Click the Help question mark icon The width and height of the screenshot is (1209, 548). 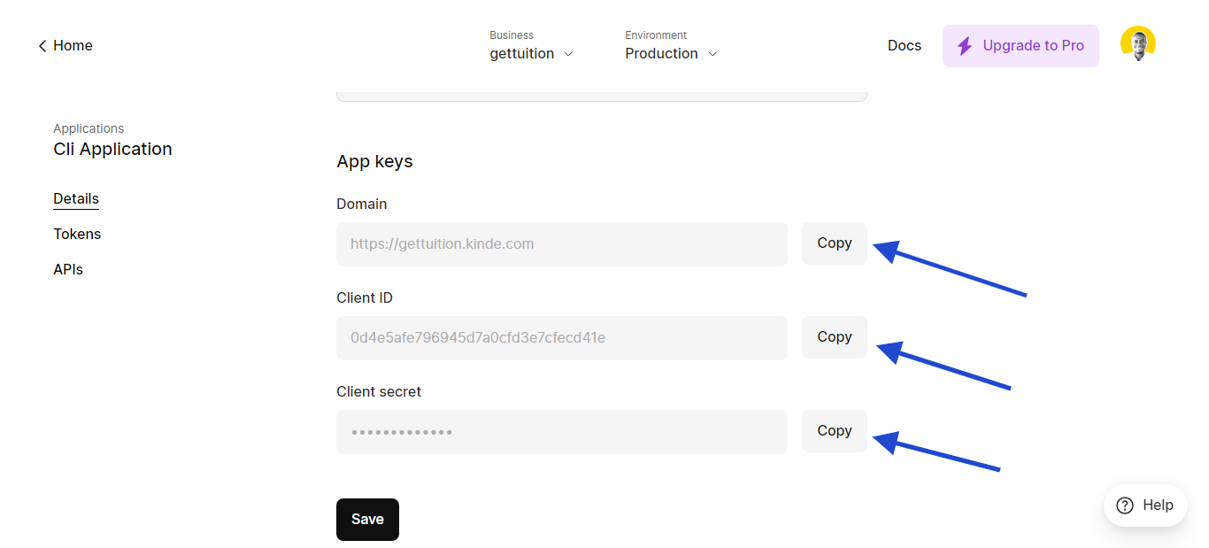click(1125, 506)
